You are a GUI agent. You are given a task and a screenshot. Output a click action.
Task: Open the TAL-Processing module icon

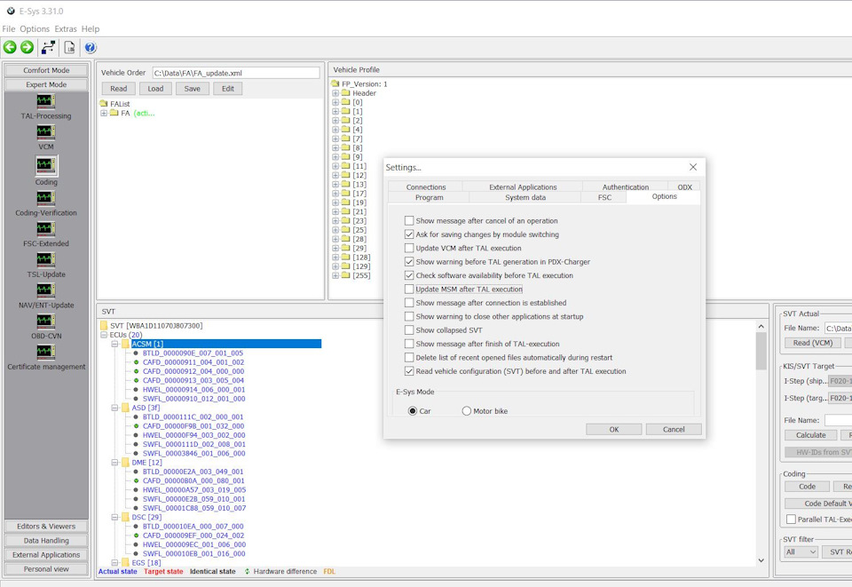pos(46,101)
